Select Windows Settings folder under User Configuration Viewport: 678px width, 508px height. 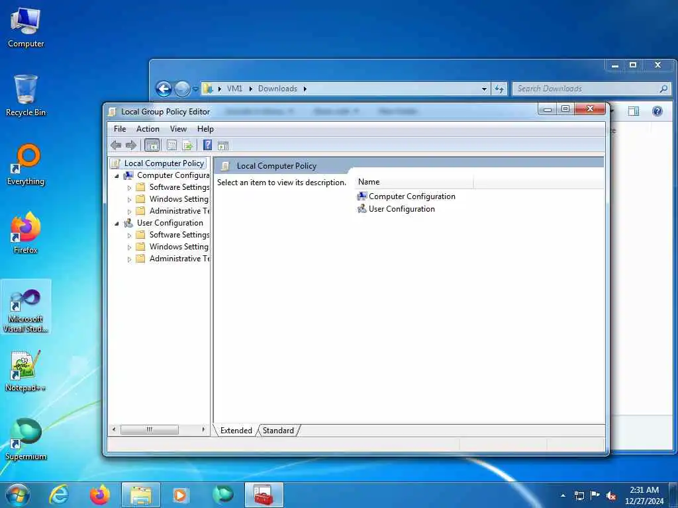[x=179, y=247]
